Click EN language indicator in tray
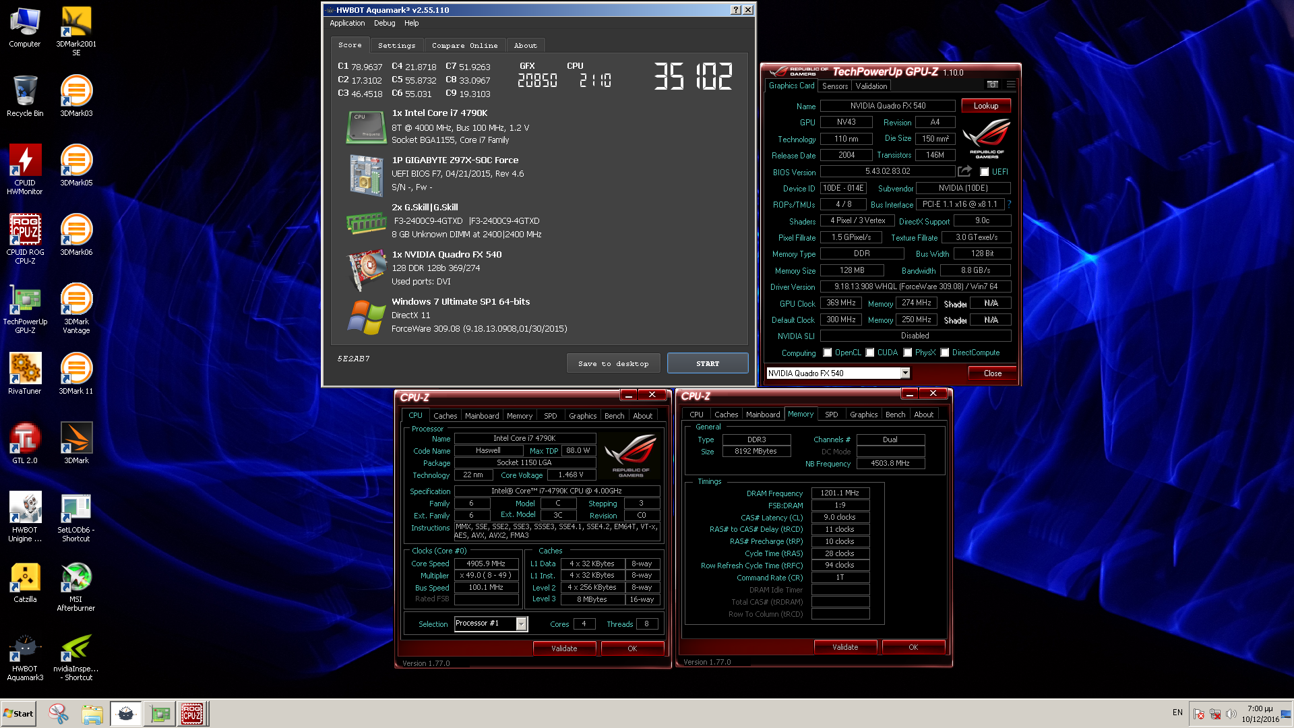The height and width of the screenshot is (728, 1294). [x=1177, y=712]
